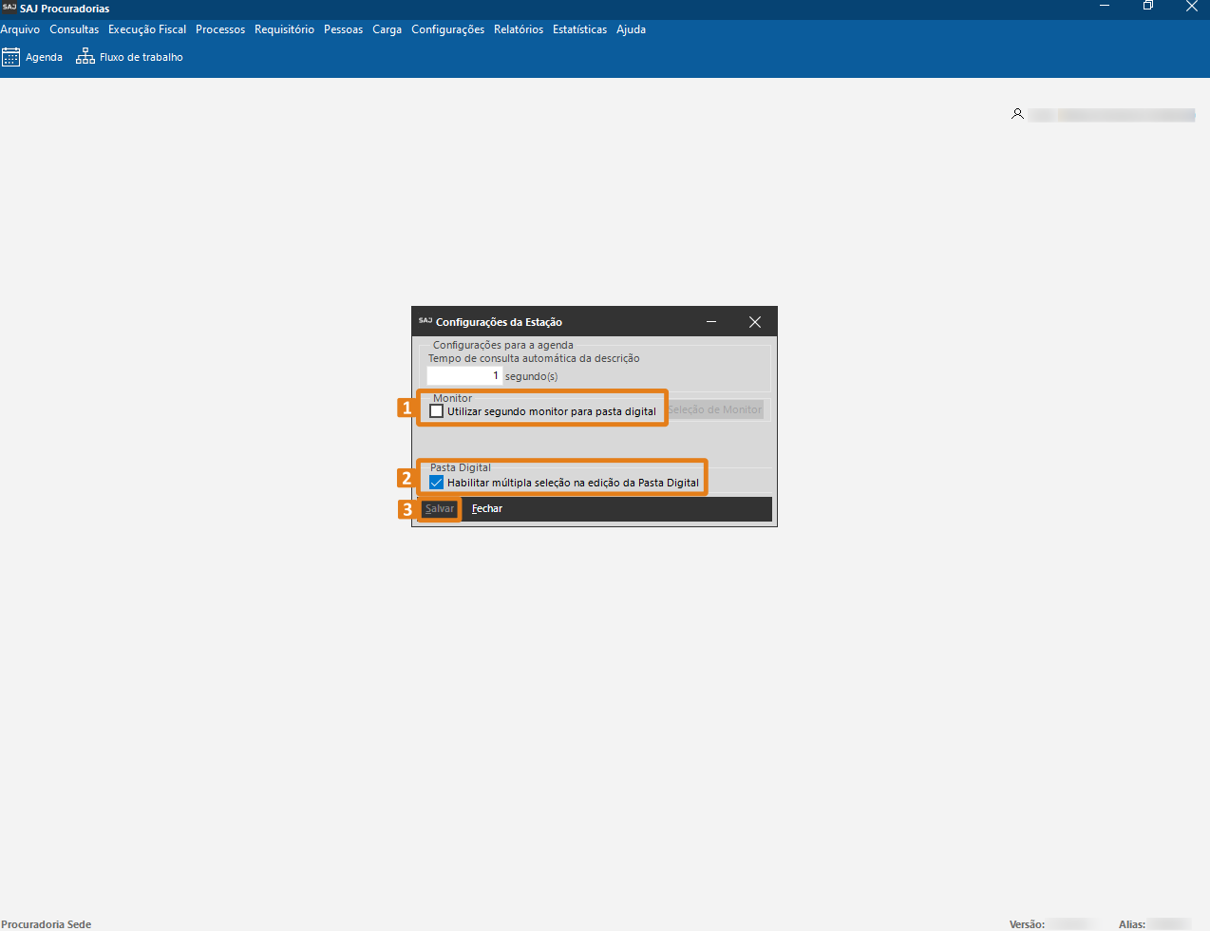This screenshot has width=1210, height=931.
Task: Open the Arquivo menu
Action: click(x=20, y=29)
